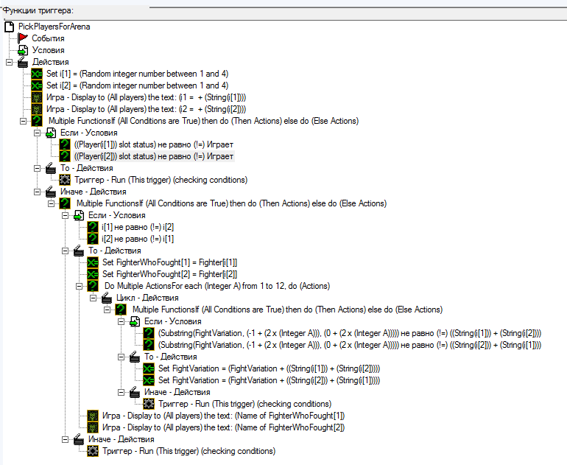The height and width of the screenshot is (465, 567).
Task: Select i[1] не равно (!=) i[2] condition
Action: tap(138, 227)
